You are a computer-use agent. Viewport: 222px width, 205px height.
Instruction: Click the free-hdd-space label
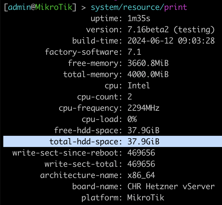click(x=88, y=131)
